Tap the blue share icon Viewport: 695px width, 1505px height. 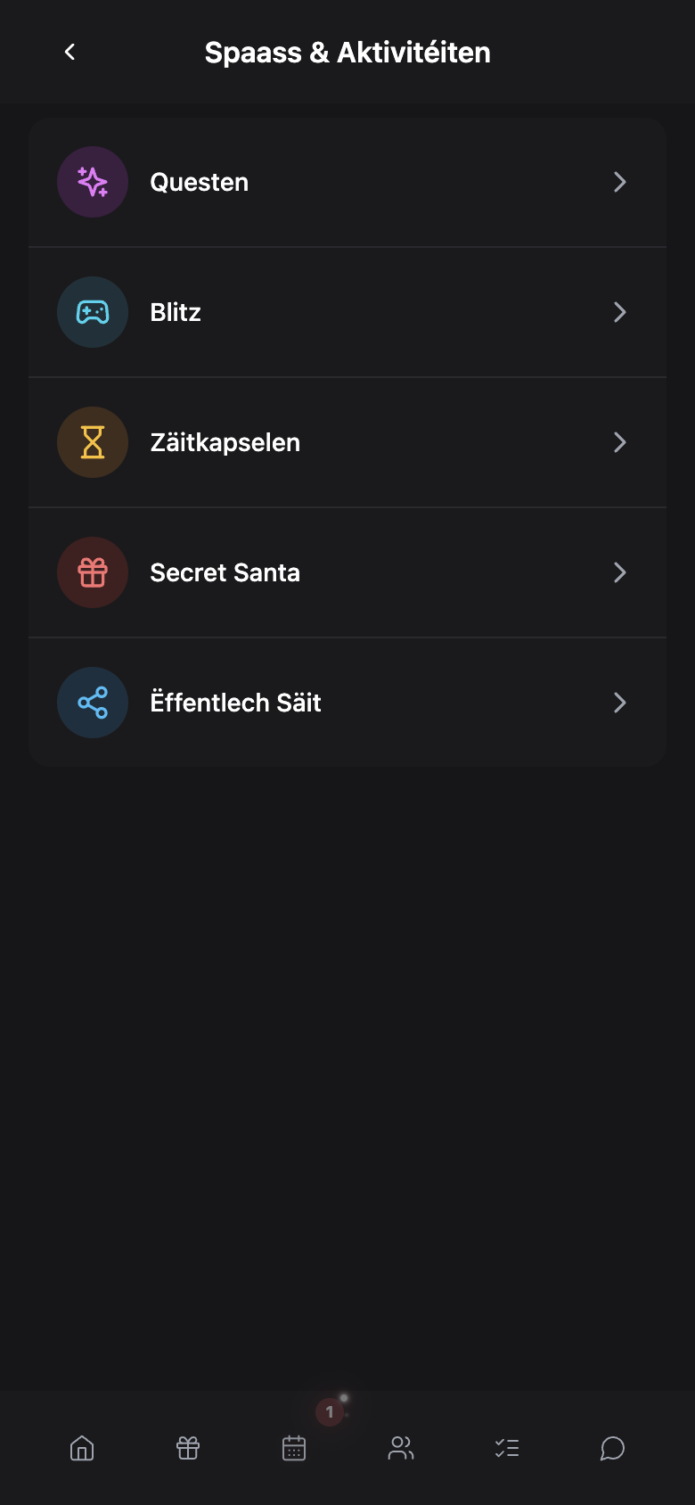click(93, 703)
